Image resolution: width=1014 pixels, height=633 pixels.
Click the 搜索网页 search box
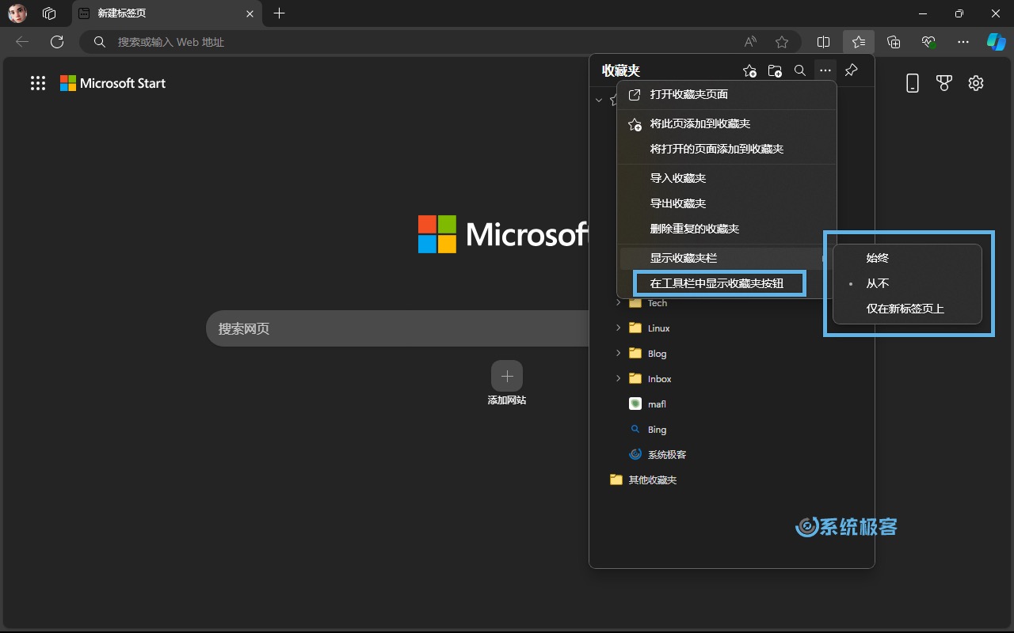point(398,328)
